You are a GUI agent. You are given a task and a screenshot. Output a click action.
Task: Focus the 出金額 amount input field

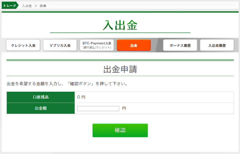coord(98,109)
